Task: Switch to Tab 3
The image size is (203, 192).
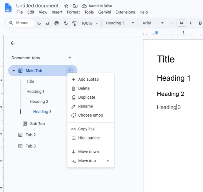Action: pos(31,146)
